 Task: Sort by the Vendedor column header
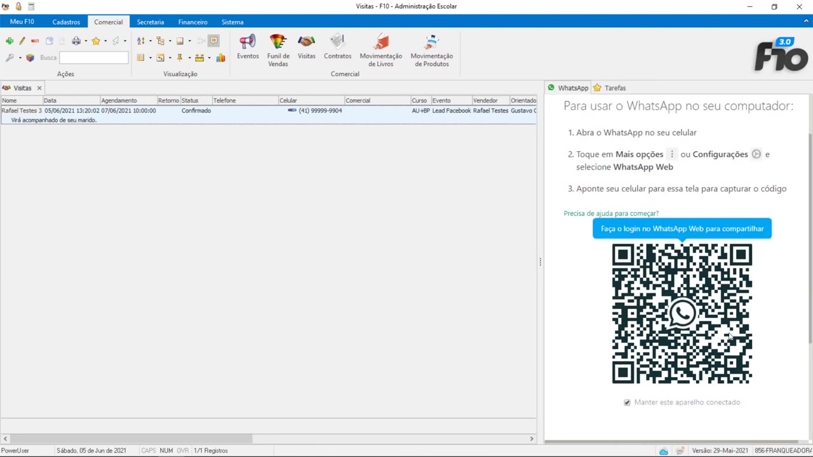point(490,100)
